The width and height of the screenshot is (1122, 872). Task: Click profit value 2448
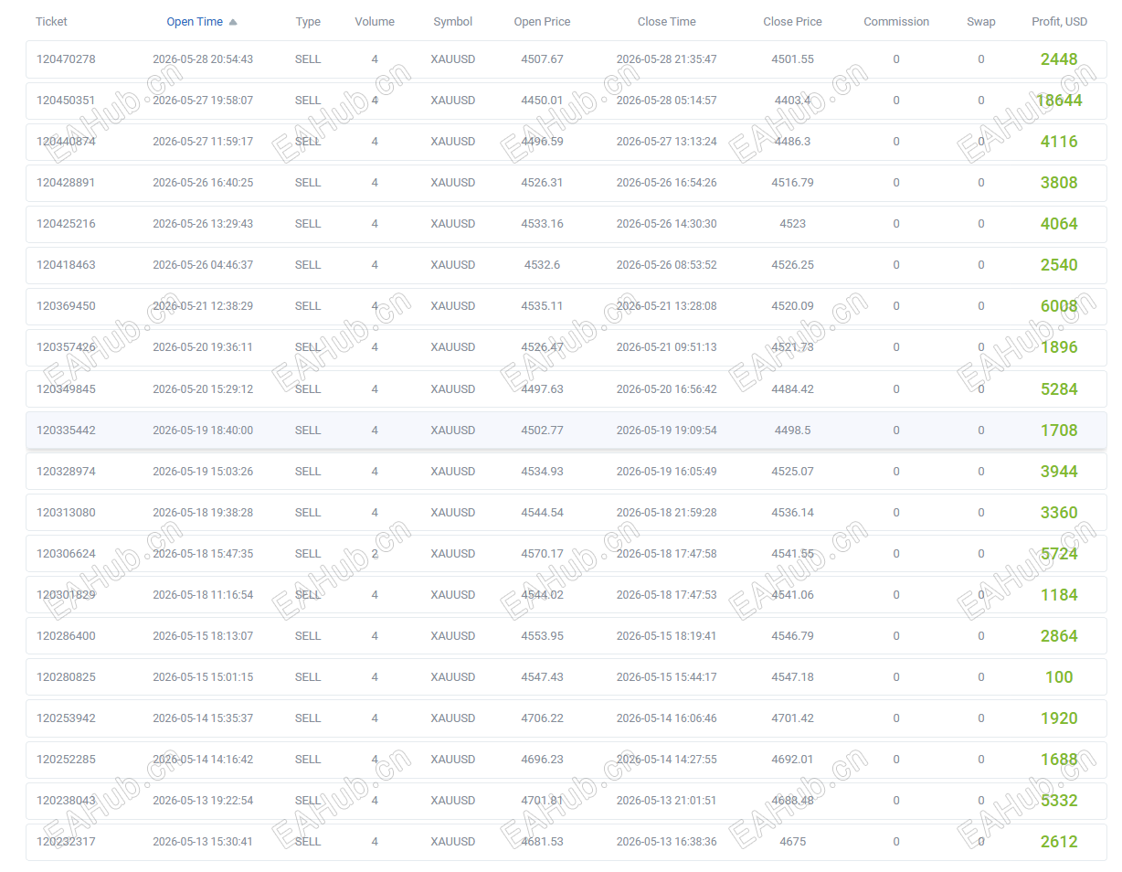click(x=1059, y=59)
